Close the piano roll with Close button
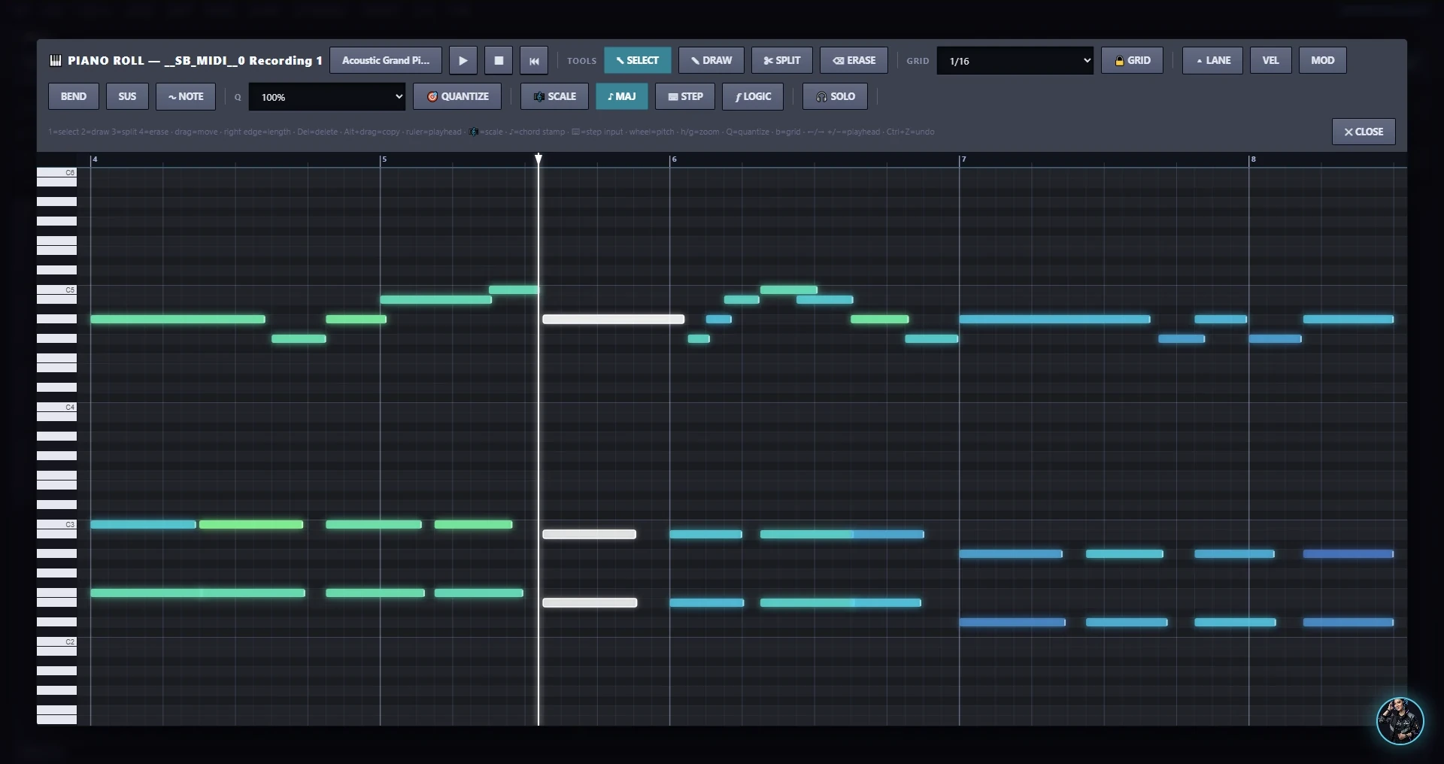This screenshot has height=764, width=1444. pyautogui.click(x=1364, y=132)
